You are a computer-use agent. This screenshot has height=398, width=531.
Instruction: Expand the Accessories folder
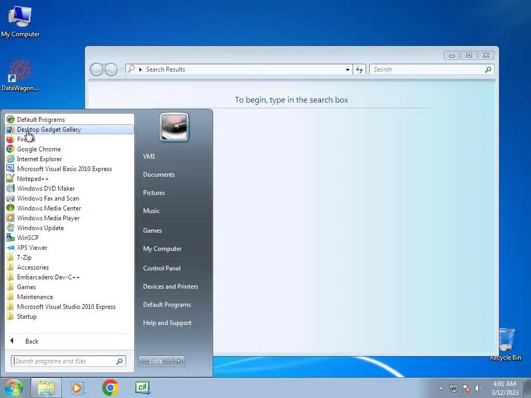tap(69, 267)
